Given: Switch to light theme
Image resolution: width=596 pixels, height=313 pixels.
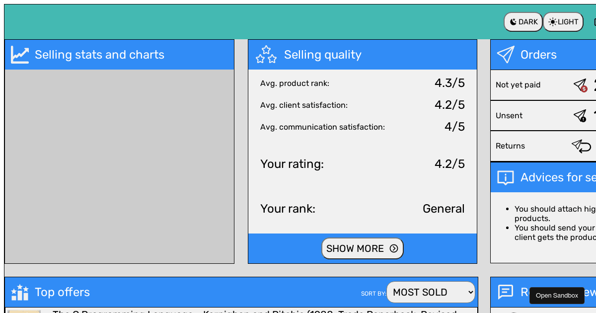Looking at the screenshot, I should [563, 22].
